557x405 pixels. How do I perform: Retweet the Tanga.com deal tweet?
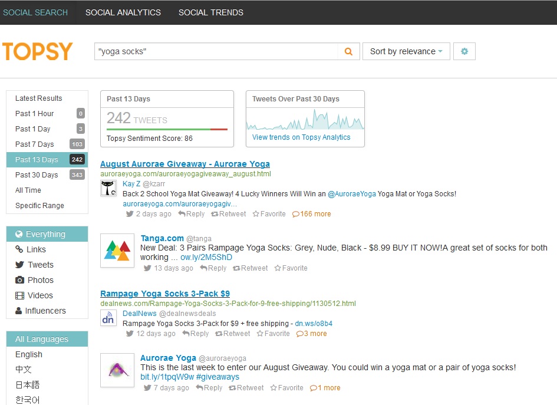(x=250, y=268)
